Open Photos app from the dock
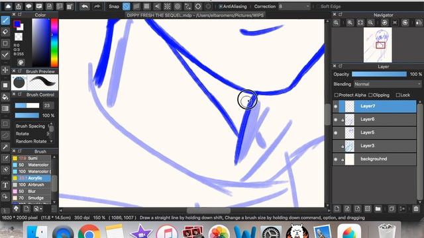 [x=219, y=232]
